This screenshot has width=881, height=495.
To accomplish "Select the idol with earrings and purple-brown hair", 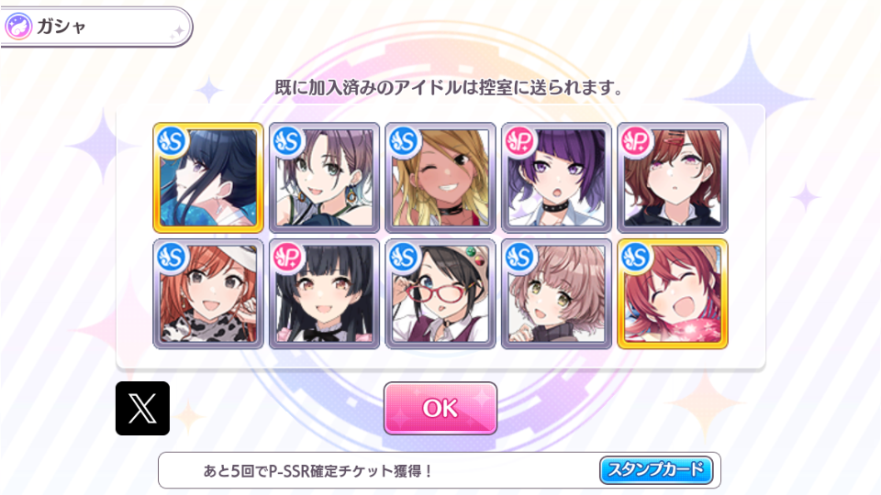I will click(324, 178).
